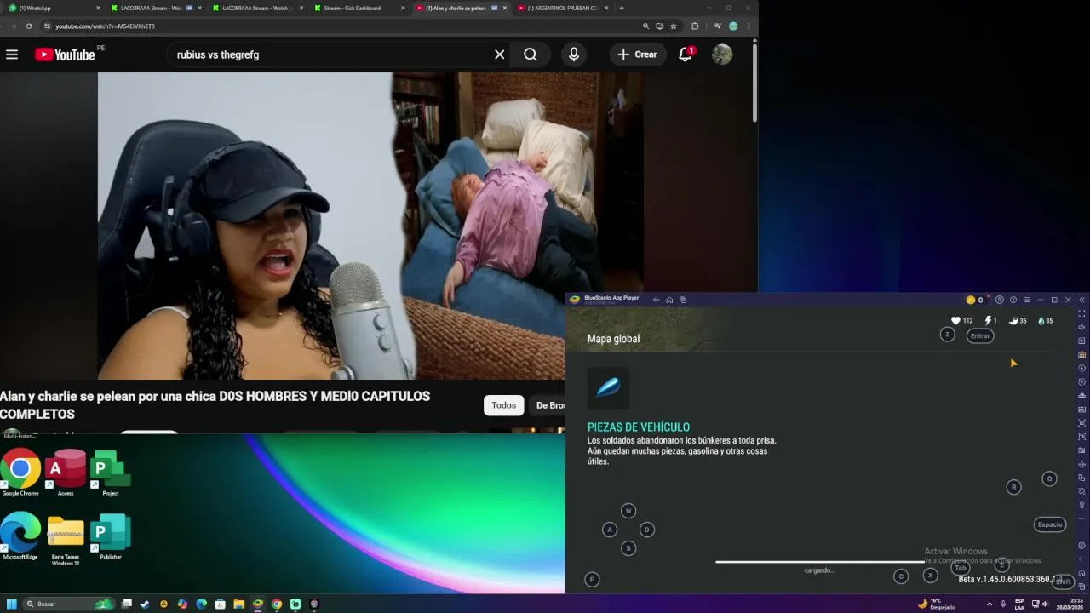Reload the page in Chrome

29,26
